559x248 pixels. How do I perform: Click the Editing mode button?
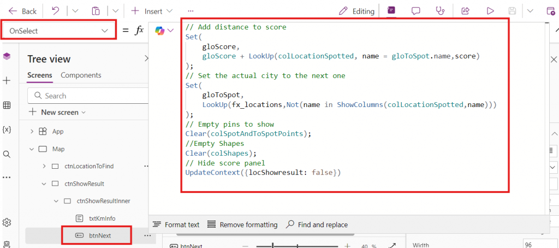[356, 11]
